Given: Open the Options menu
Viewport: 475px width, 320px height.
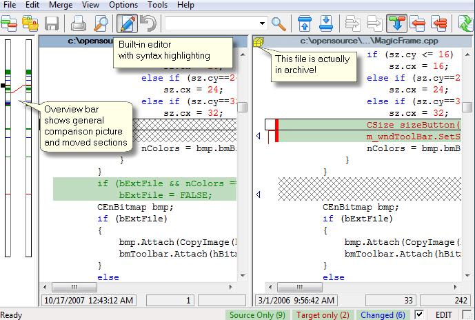Looking at the screenshot, I should pos(123,5).
